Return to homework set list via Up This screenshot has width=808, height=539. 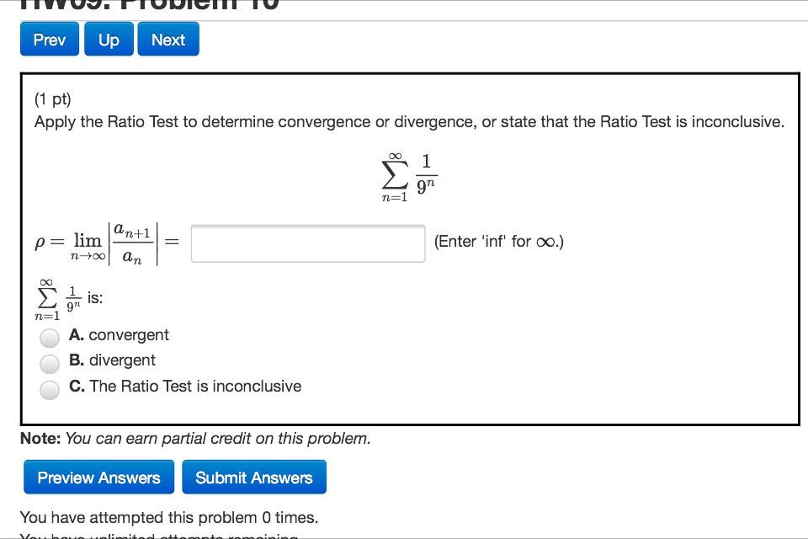[x=108, y=39]
